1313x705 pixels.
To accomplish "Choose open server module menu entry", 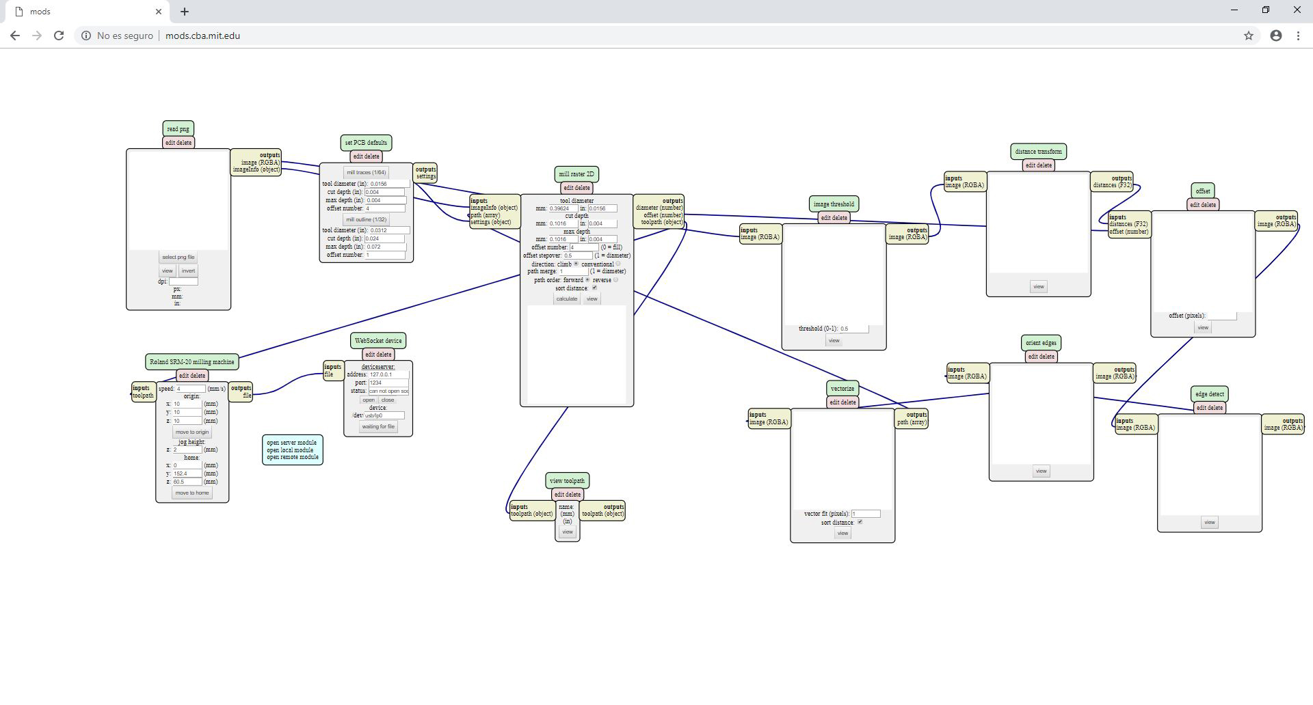I will click(291, 443).
